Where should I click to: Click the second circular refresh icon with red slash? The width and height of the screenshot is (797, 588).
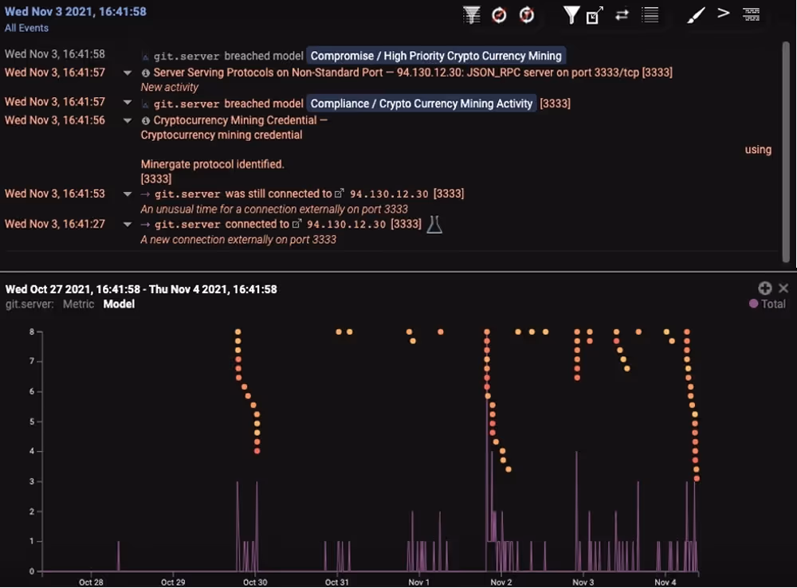[x=527, y=15]
